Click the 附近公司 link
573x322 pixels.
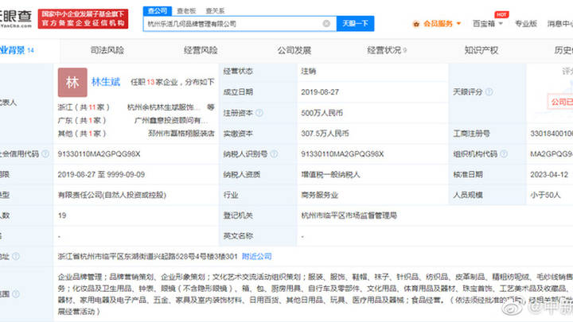(x=256, y=256)
